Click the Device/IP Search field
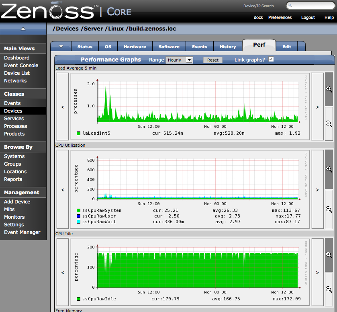 312,6
